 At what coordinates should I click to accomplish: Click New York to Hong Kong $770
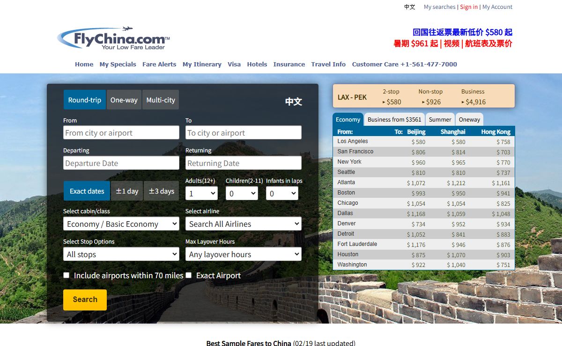click(503, 163)
